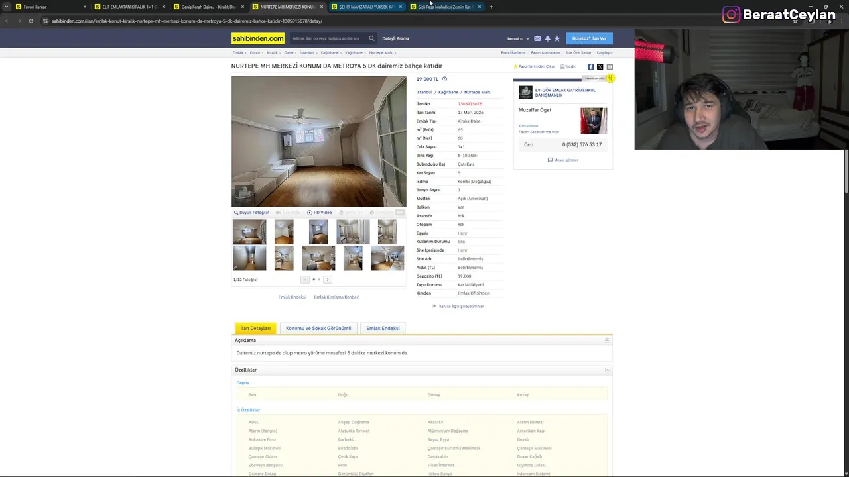Click the Emlak Kiralama Rehberi link

(x=336, y=297)
